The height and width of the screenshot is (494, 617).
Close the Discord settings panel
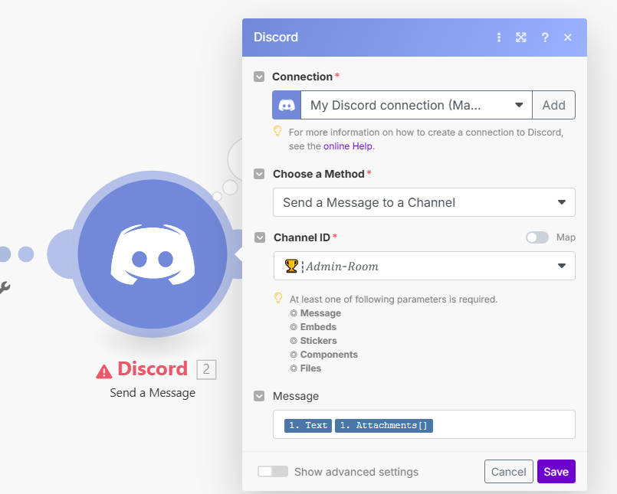pos(567,38)
